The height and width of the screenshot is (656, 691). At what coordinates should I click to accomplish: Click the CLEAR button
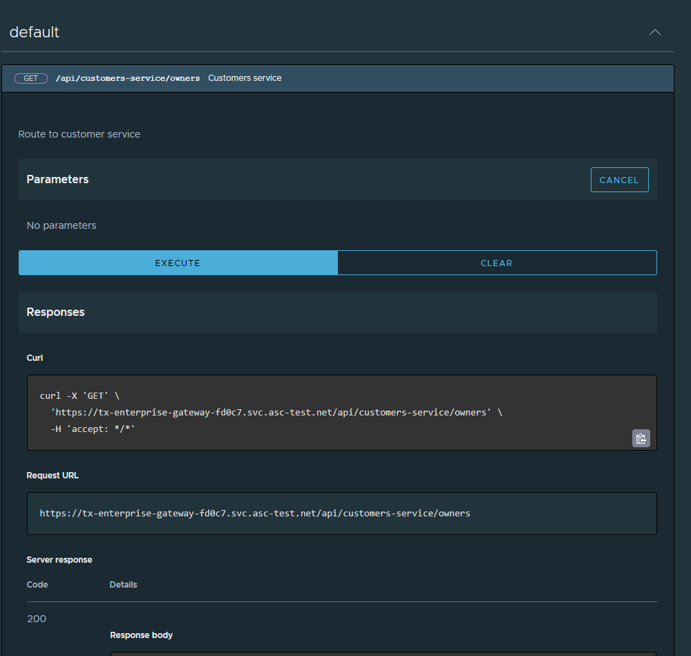497,263
